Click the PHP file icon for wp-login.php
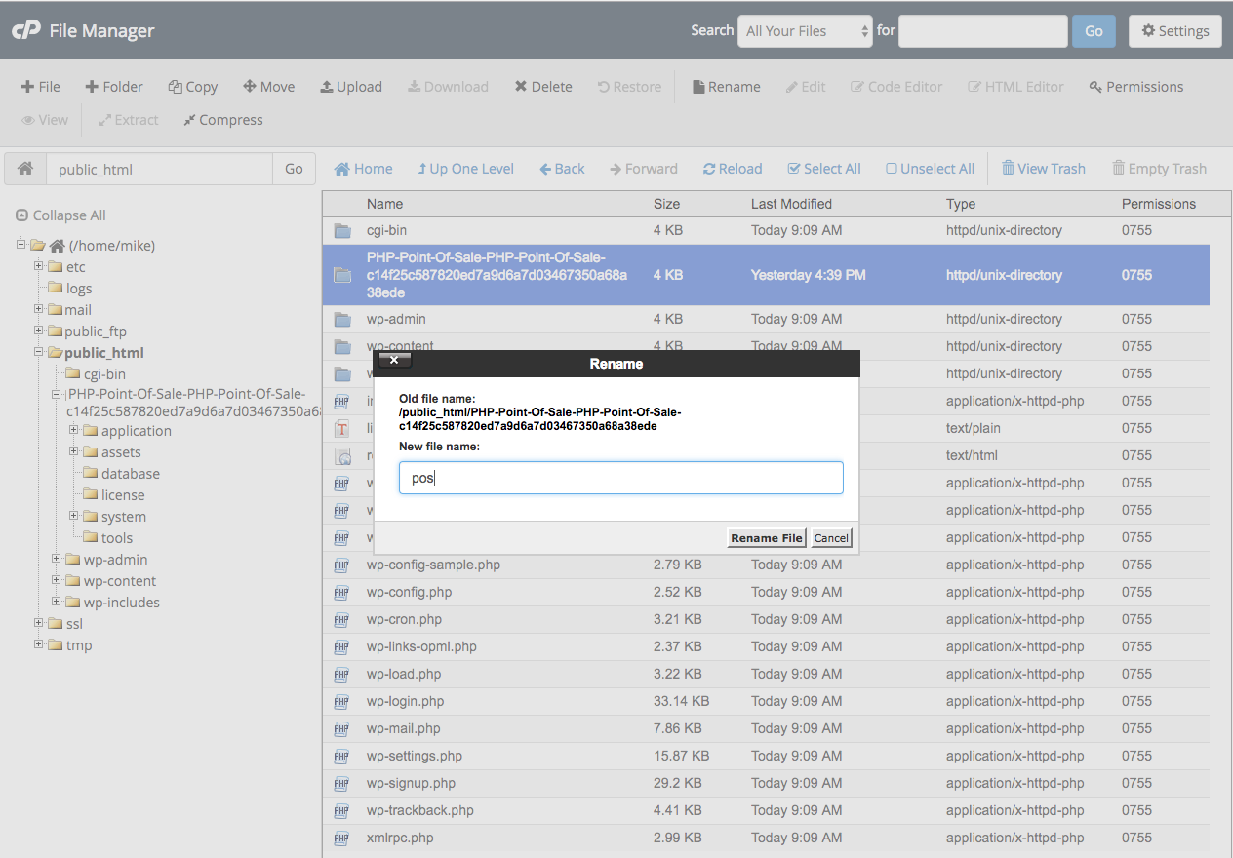 [342, 701]
